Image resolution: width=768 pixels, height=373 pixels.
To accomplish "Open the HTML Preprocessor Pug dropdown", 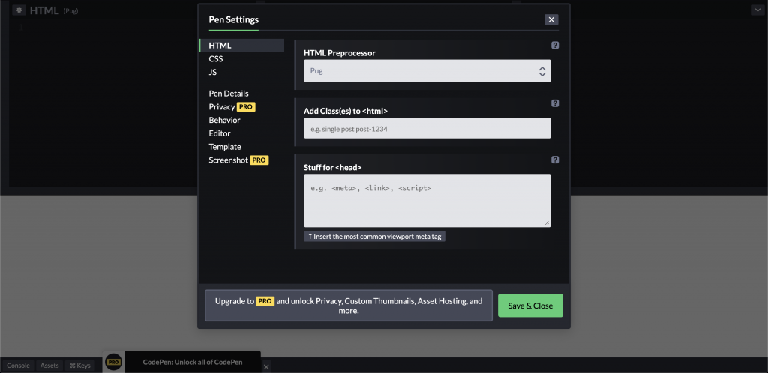I will point(427,71).
